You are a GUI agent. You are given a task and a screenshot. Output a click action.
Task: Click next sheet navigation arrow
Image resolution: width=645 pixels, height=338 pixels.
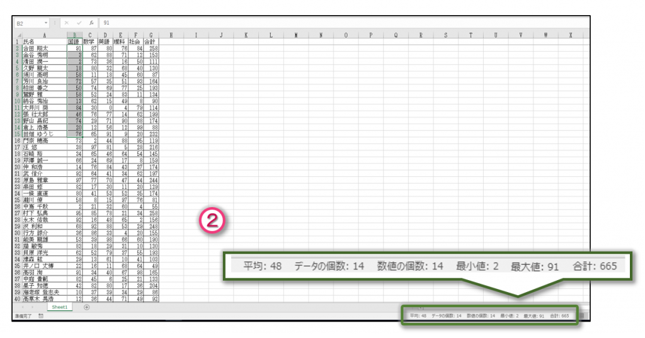tap(33, 307)
